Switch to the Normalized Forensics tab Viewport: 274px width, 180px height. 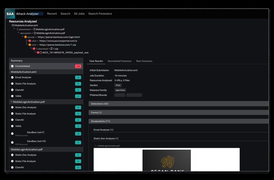click(120, 61)
